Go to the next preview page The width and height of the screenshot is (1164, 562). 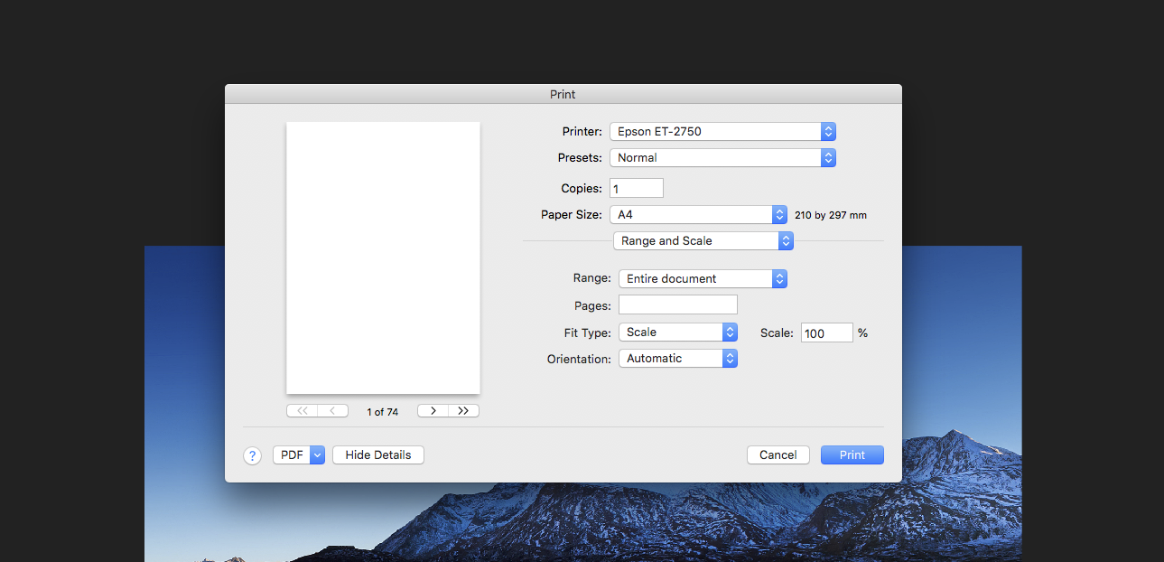point(433,411)
